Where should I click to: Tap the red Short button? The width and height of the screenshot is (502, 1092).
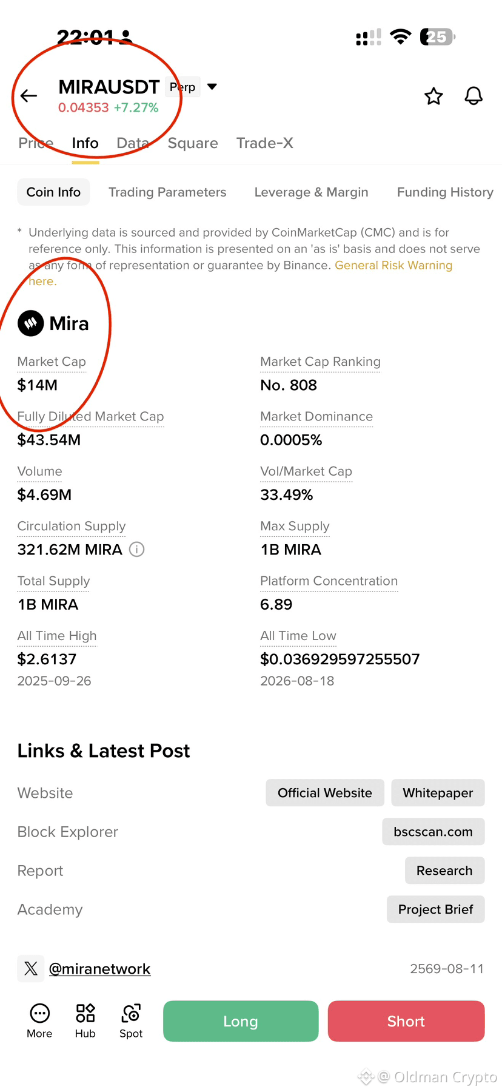tap(406, 1021)
